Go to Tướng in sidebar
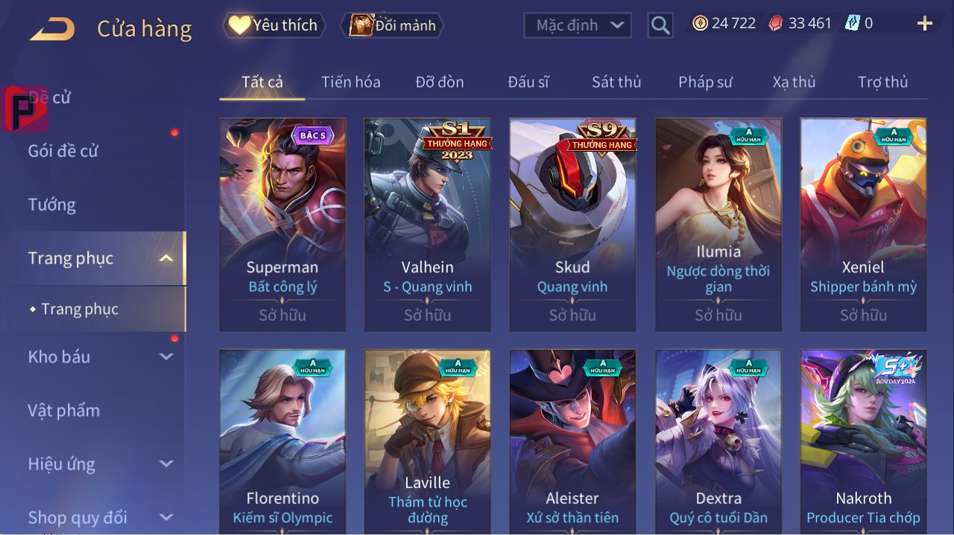The width and height of the screenshot is (954, 535). pyautogui.click(x=52, y=205)
